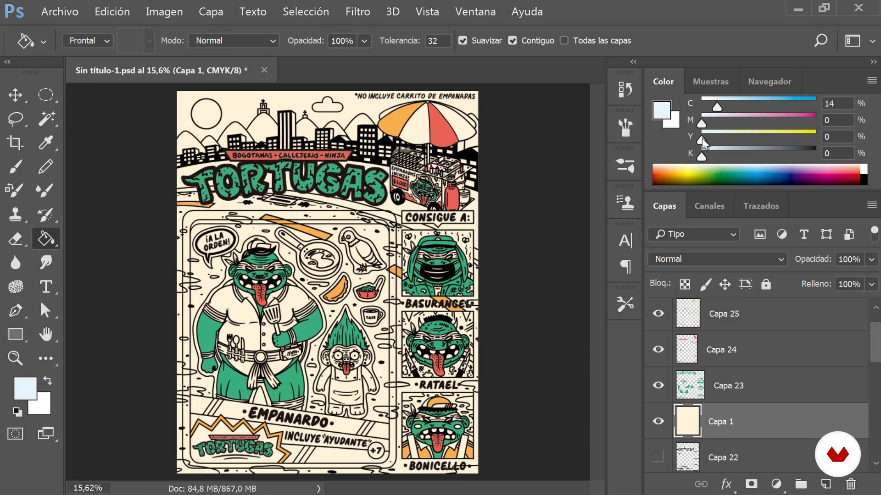Screen dimensions: 881x495
Task: Hide Capa 1 layer visibility
Action: (658, 421)
